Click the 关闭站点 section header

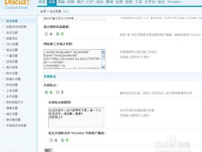coord(50,77)
